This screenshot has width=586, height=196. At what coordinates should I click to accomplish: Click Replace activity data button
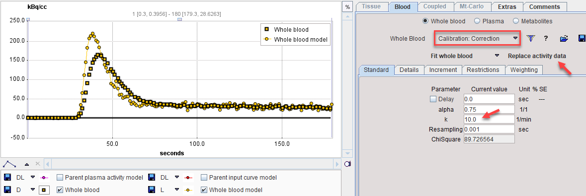(x=537, y=56)
